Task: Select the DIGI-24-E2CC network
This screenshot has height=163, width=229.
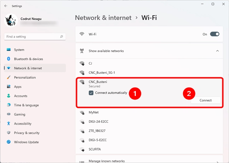Action: click(149, 122)
